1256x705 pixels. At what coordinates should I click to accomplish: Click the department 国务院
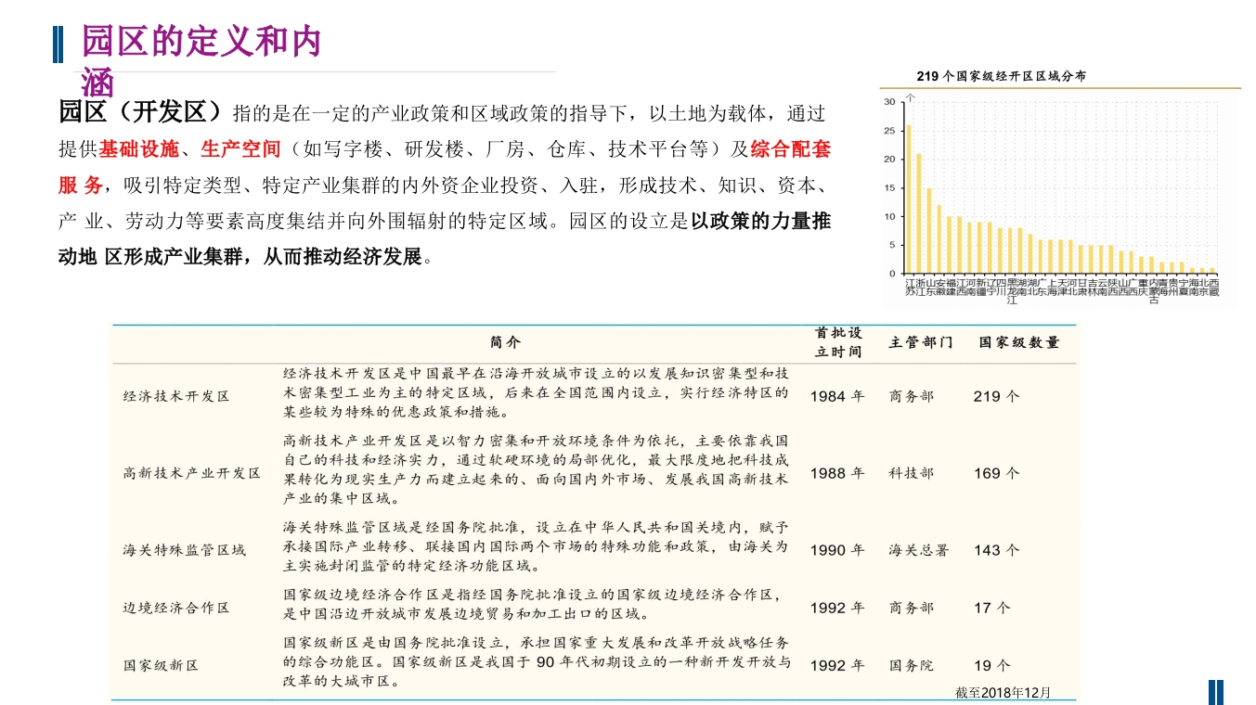(912, 666)
